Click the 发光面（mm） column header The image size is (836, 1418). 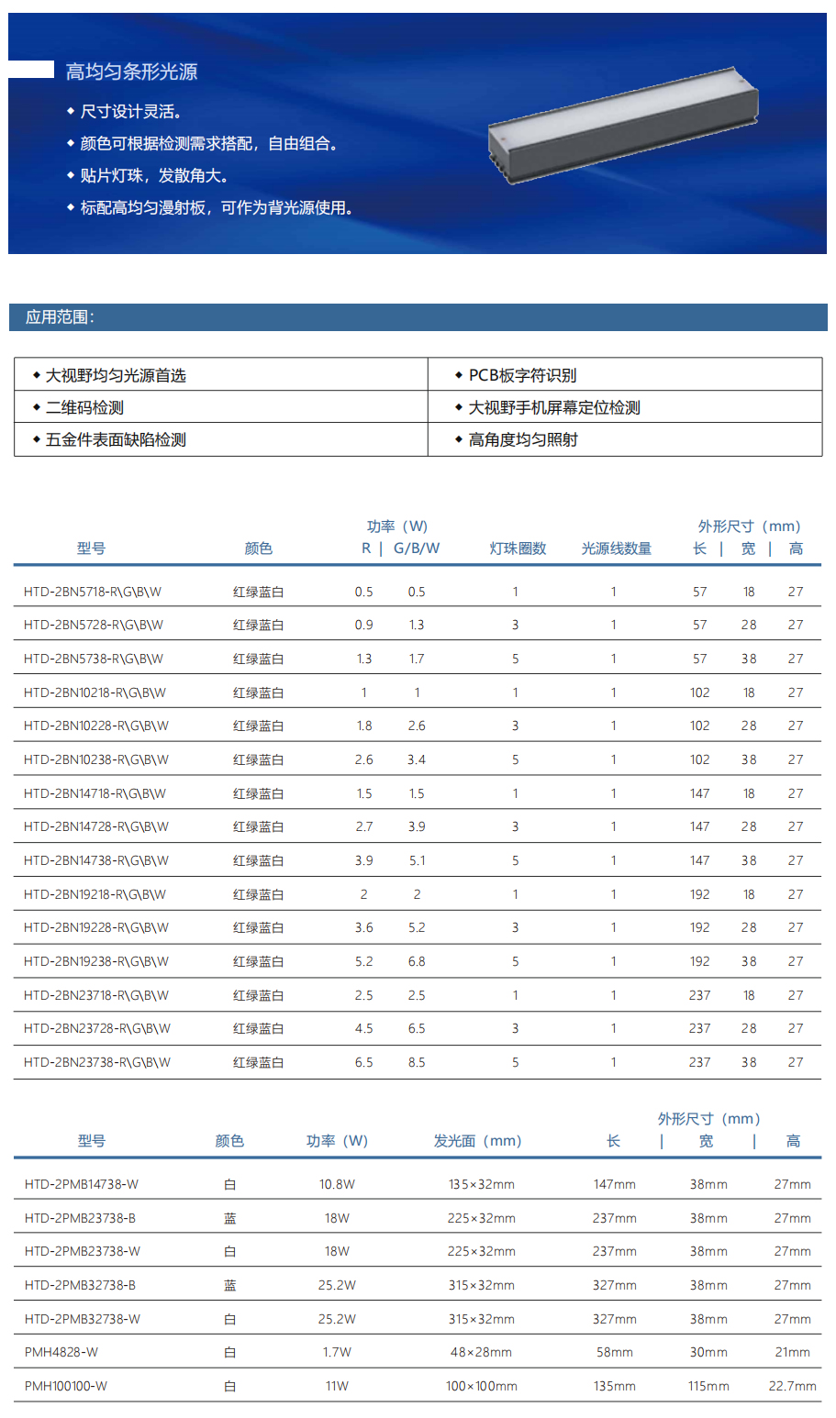pos(477,1141)
